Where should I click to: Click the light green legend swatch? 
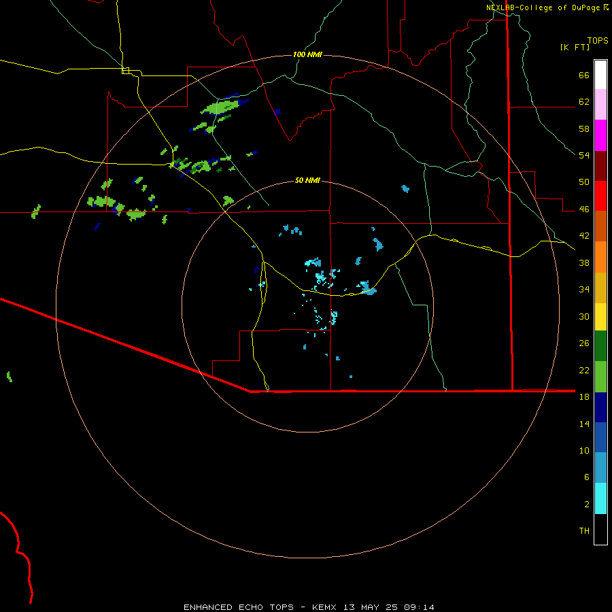click(x=600, y=377)
